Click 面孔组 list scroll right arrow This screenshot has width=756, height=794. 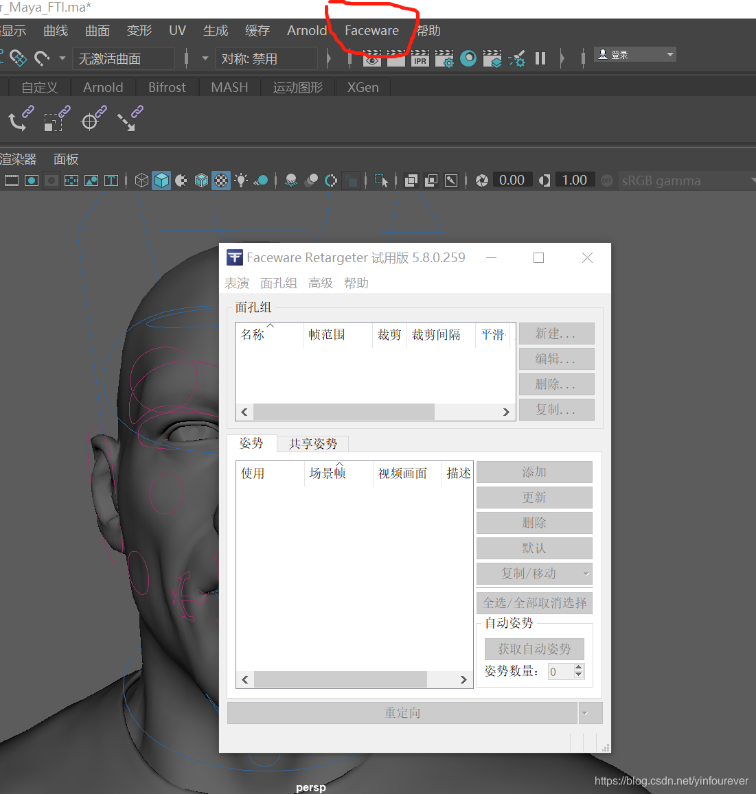[505, 412]
